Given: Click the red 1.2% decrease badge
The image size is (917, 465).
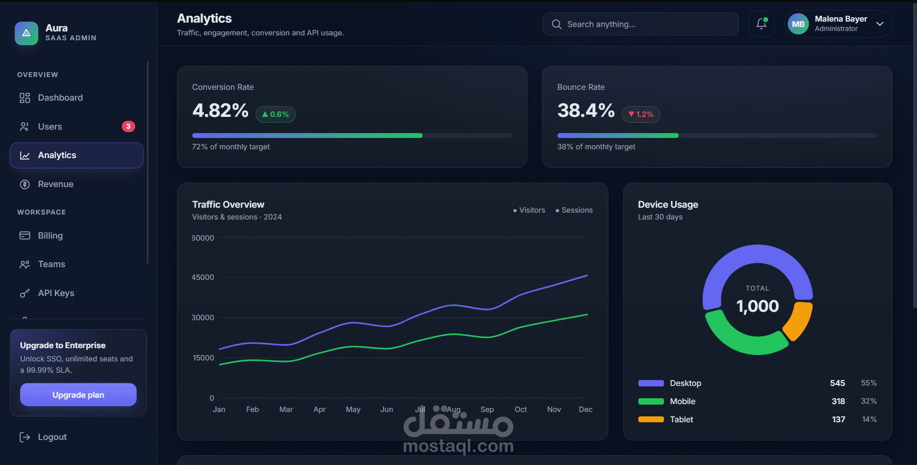Looking at the screenshot, I should tap(641, 114).
